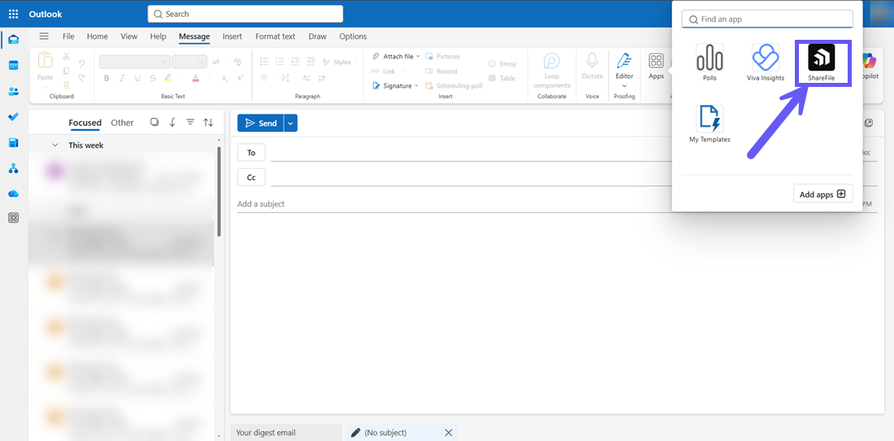The height and width of the screenshot is (441, 894).
Task: Expand the Paste options arrow
Action: click(x=45, y=87)
